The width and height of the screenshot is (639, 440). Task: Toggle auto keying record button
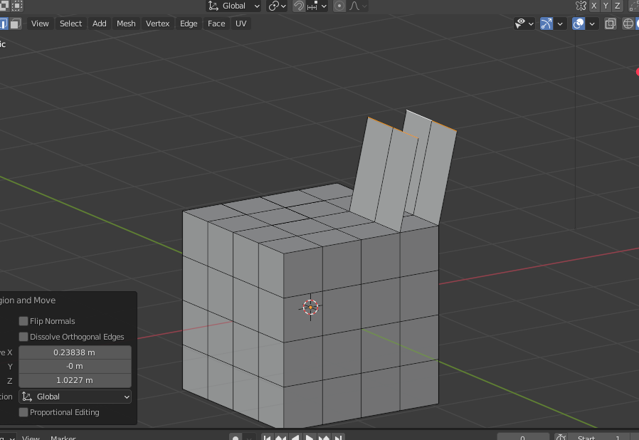235,438
